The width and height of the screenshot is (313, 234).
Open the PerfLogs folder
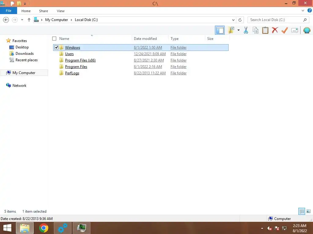click(72, 73)
